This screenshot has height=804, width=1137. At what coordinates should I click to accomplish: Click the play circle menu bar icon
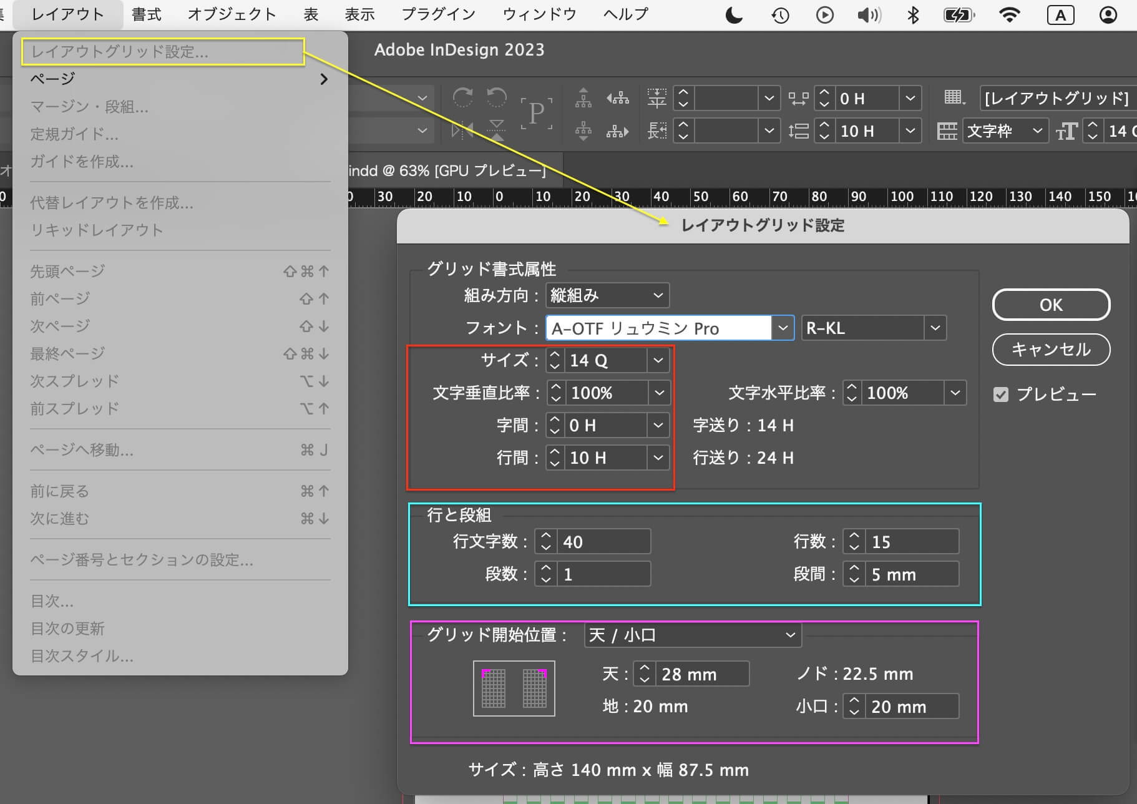pos(824,15)
